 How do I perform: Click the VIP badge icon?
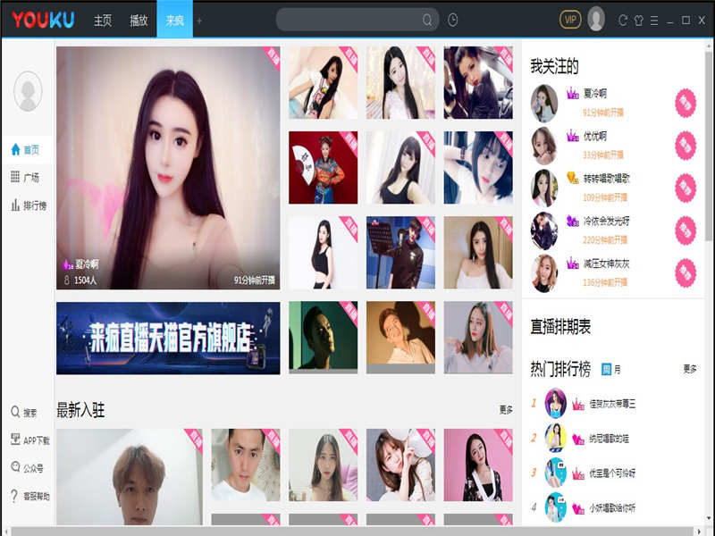click(x=570, y=20)
